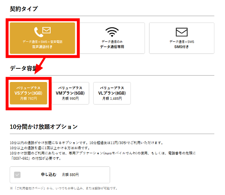Screen dimensions: 225x195
Task: Choose the VSプラン(3GB) data plan
Action: coord(29,93)
